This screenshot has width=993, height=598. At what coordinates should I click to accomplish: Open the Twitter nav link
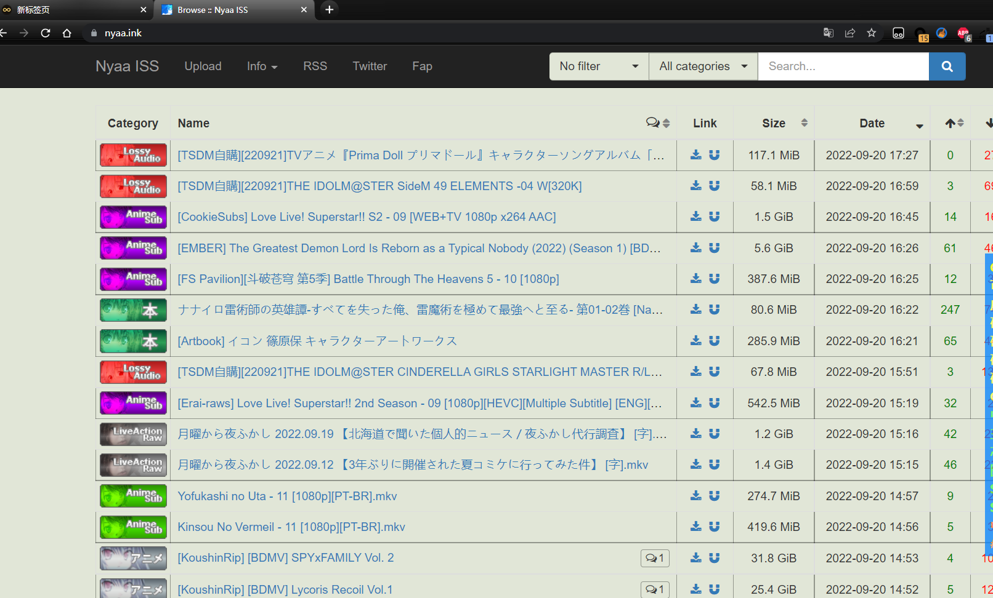pos(370,66)
